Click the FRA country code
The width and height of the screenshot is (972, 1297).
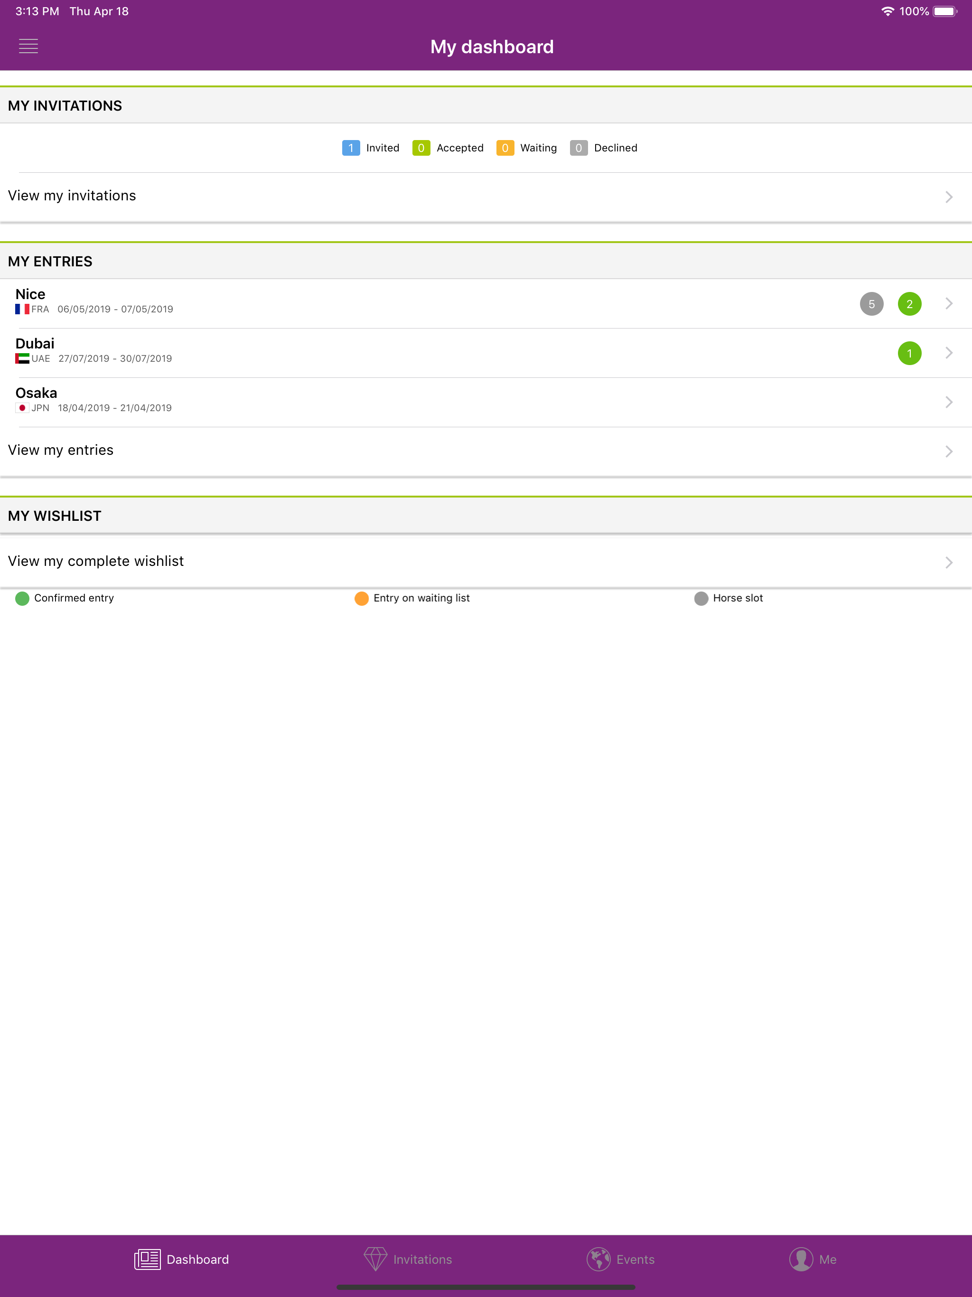tap(40, 309)
